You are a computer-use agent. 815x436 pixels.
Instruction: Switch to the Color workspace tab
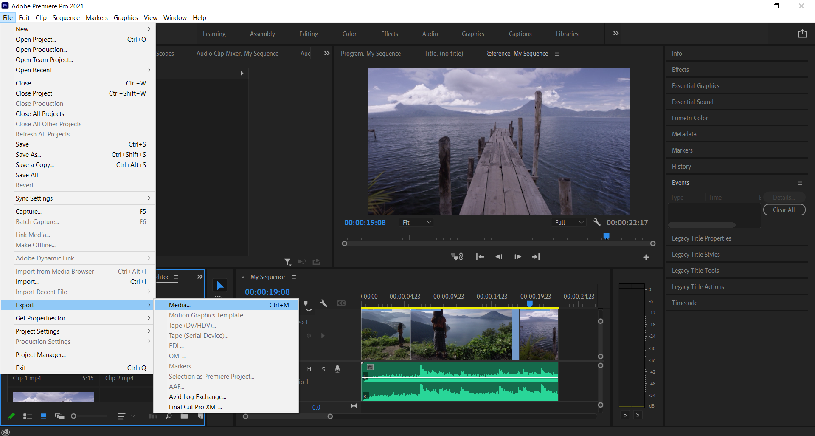(349, 34)
